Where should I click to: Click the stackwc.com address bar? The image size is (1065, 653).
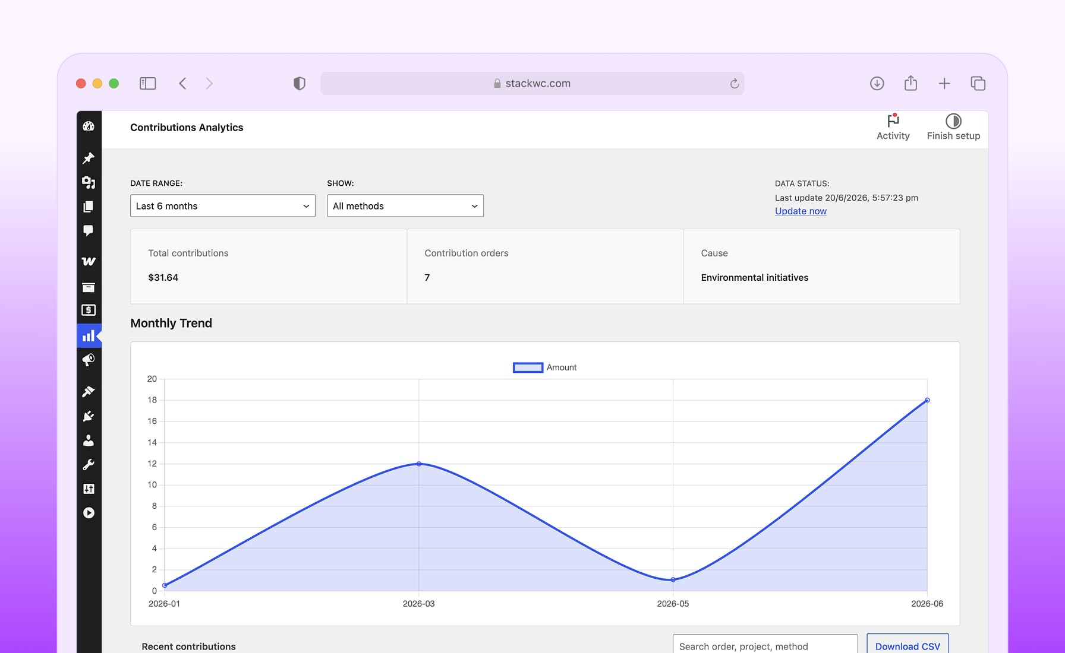532,84
